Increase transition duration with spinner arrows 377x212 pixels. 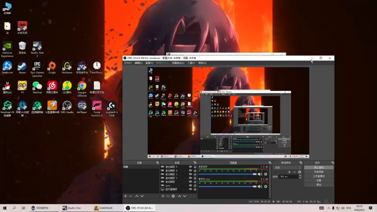click(300, 176)
